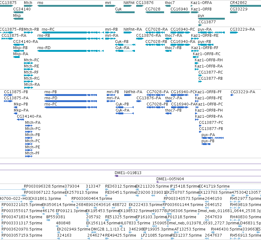Click the CG7028-RA transcript label

[156, 29]
